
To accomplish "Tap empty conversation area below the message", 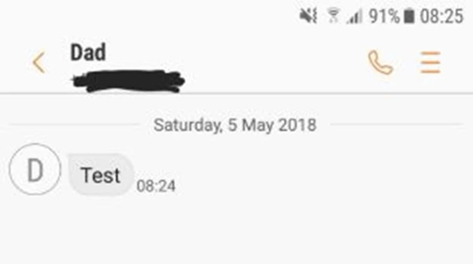I will (x=236, y=232).
